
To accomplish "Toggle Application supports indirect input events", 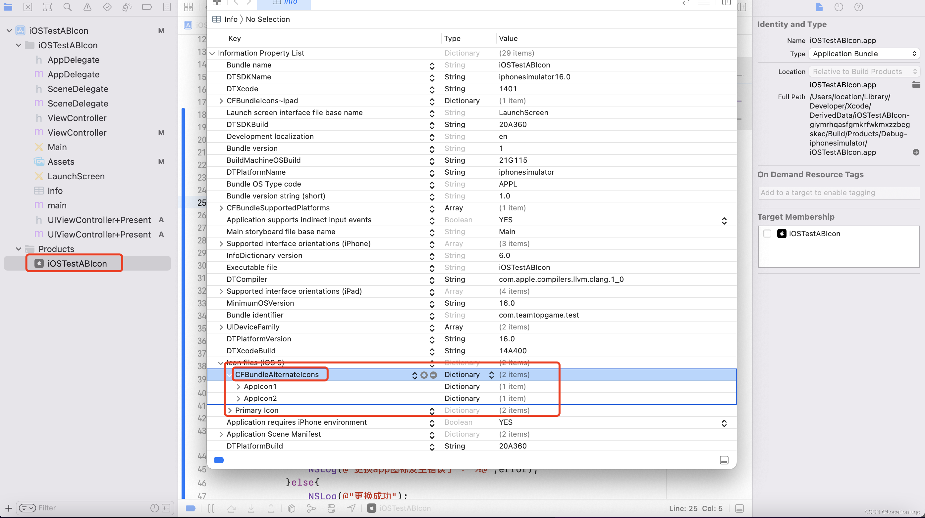I will tap(724, 219).
